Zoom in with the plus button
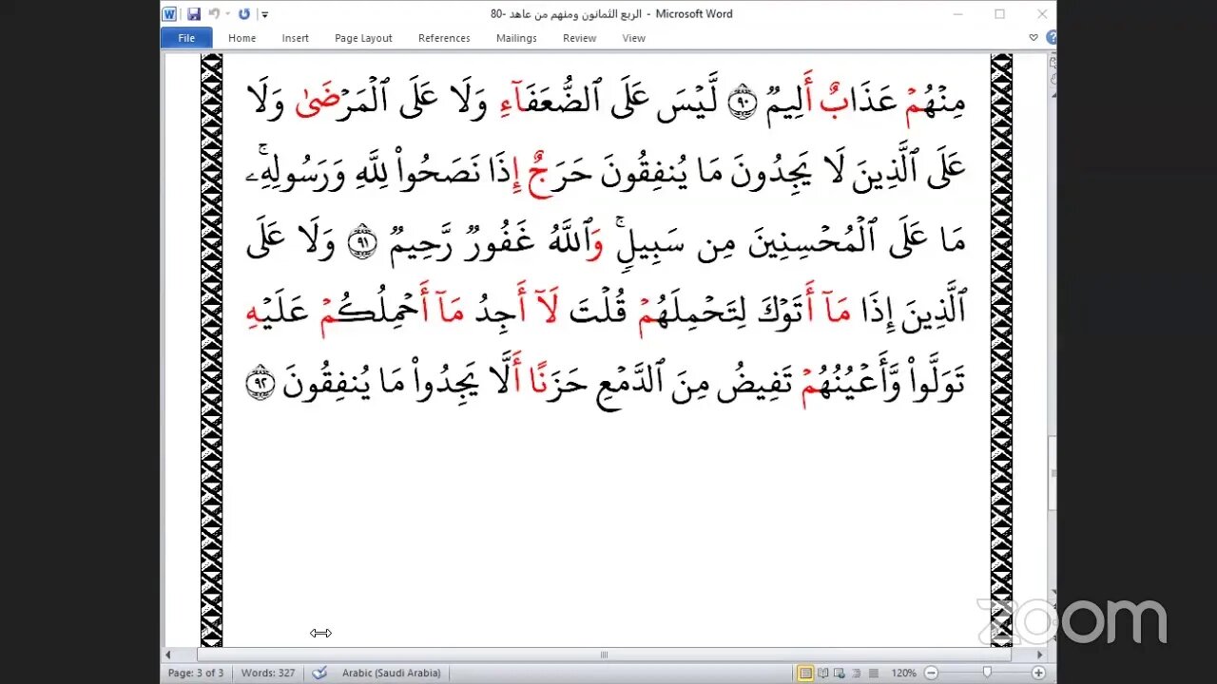This screenshot has width=1217, height=684. (x=1039, y=673)
